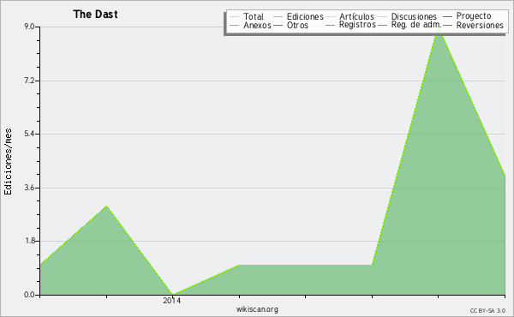Click the 'Discusiones' legend label
The image size is (514, 317).
click(414, 16)
